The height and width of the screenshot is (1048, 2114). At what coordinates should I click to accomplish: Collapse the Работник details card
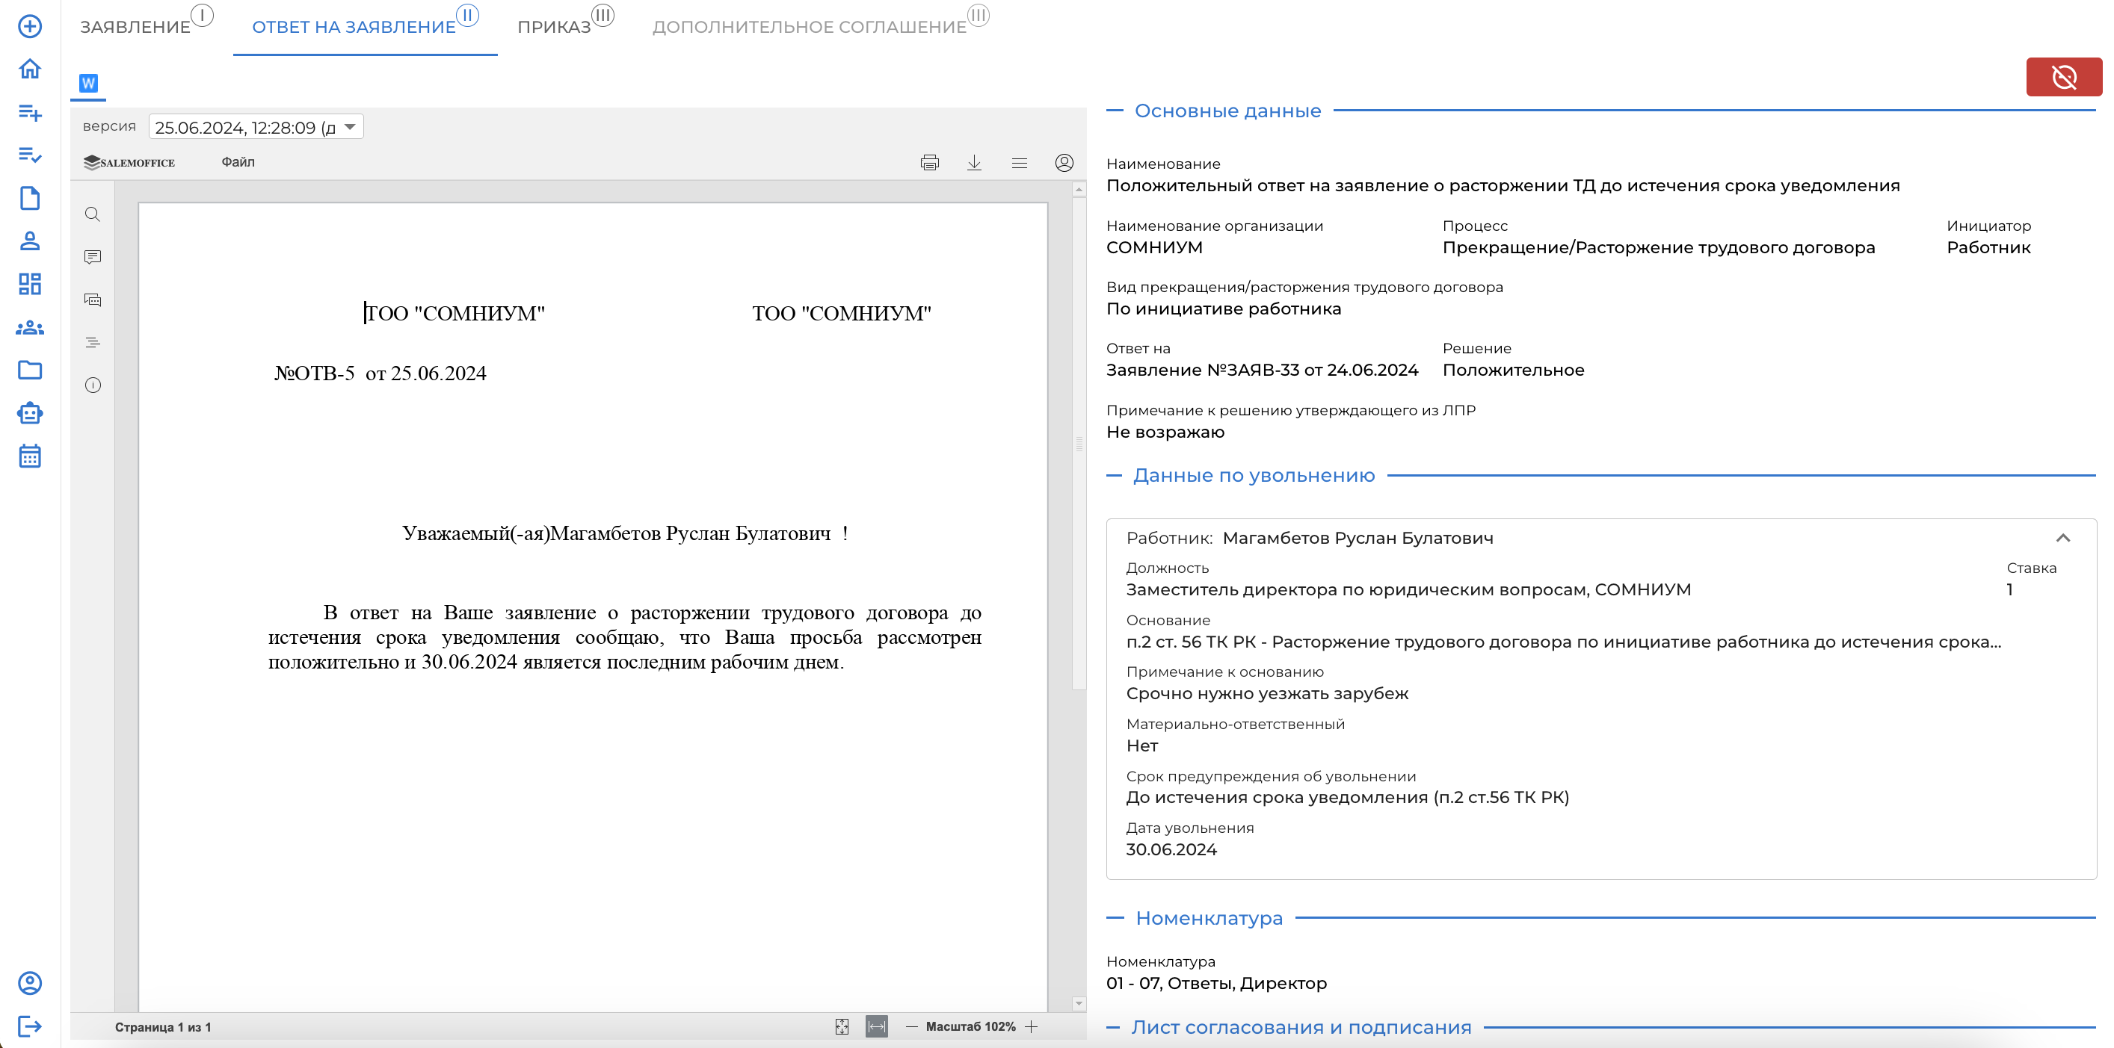[x=2062, y=538]
